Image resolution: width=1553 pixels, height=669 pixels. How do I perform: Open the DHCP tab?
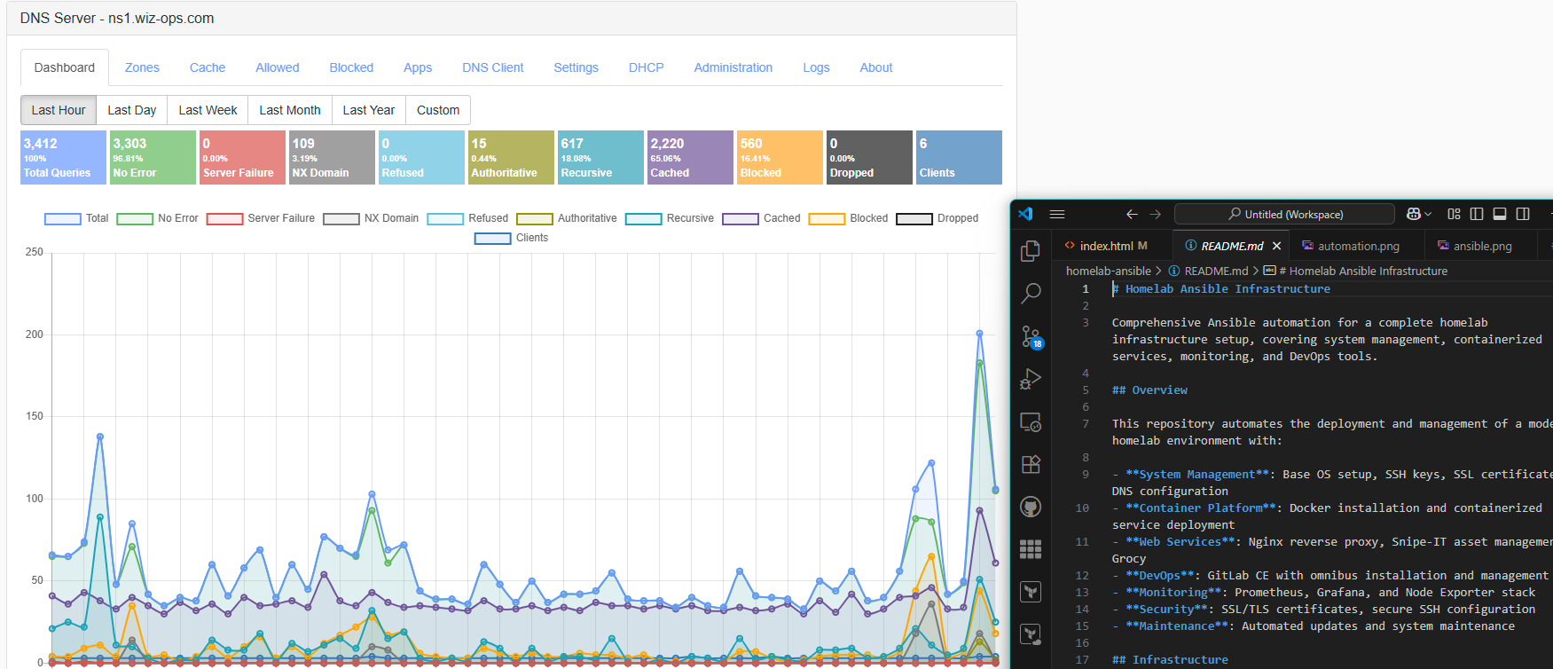pos(647,67)
